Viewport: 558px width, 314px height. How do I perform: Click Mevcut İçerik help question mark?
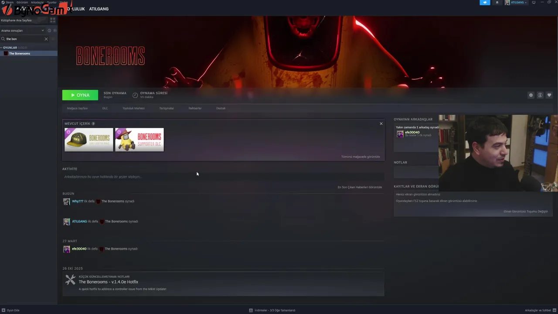(x=93, y=124)
